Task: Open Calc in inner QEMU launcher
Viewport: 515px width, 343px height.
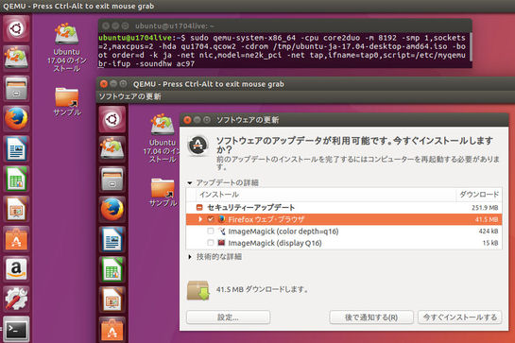Action: pos(112,269)
